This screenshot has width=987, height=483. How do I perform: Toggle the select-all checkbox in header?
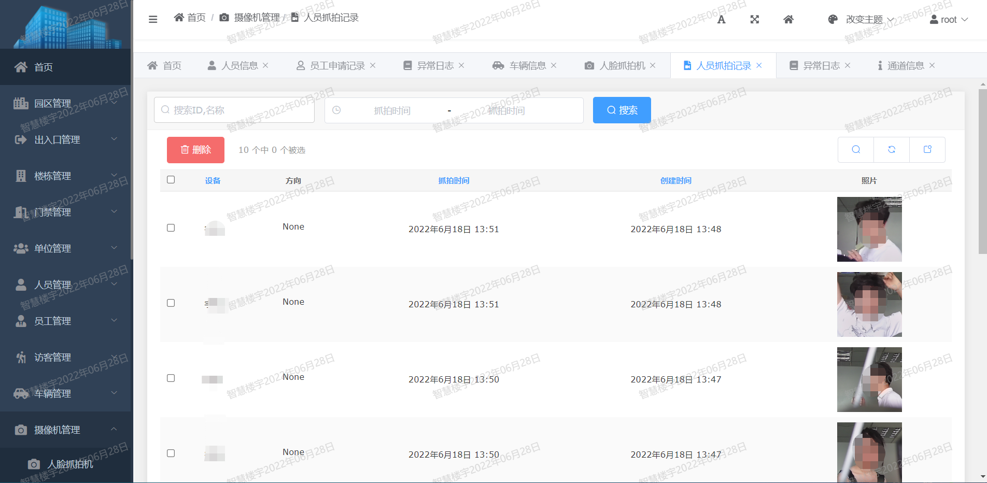click(x=171, y=180)
